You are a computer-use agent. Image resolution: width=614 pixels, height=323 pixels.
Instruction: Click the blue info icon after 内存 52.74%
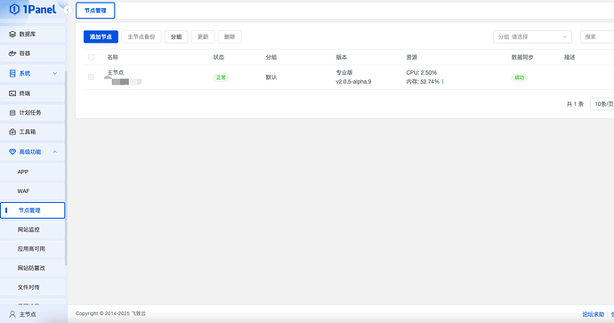(443, 82)
